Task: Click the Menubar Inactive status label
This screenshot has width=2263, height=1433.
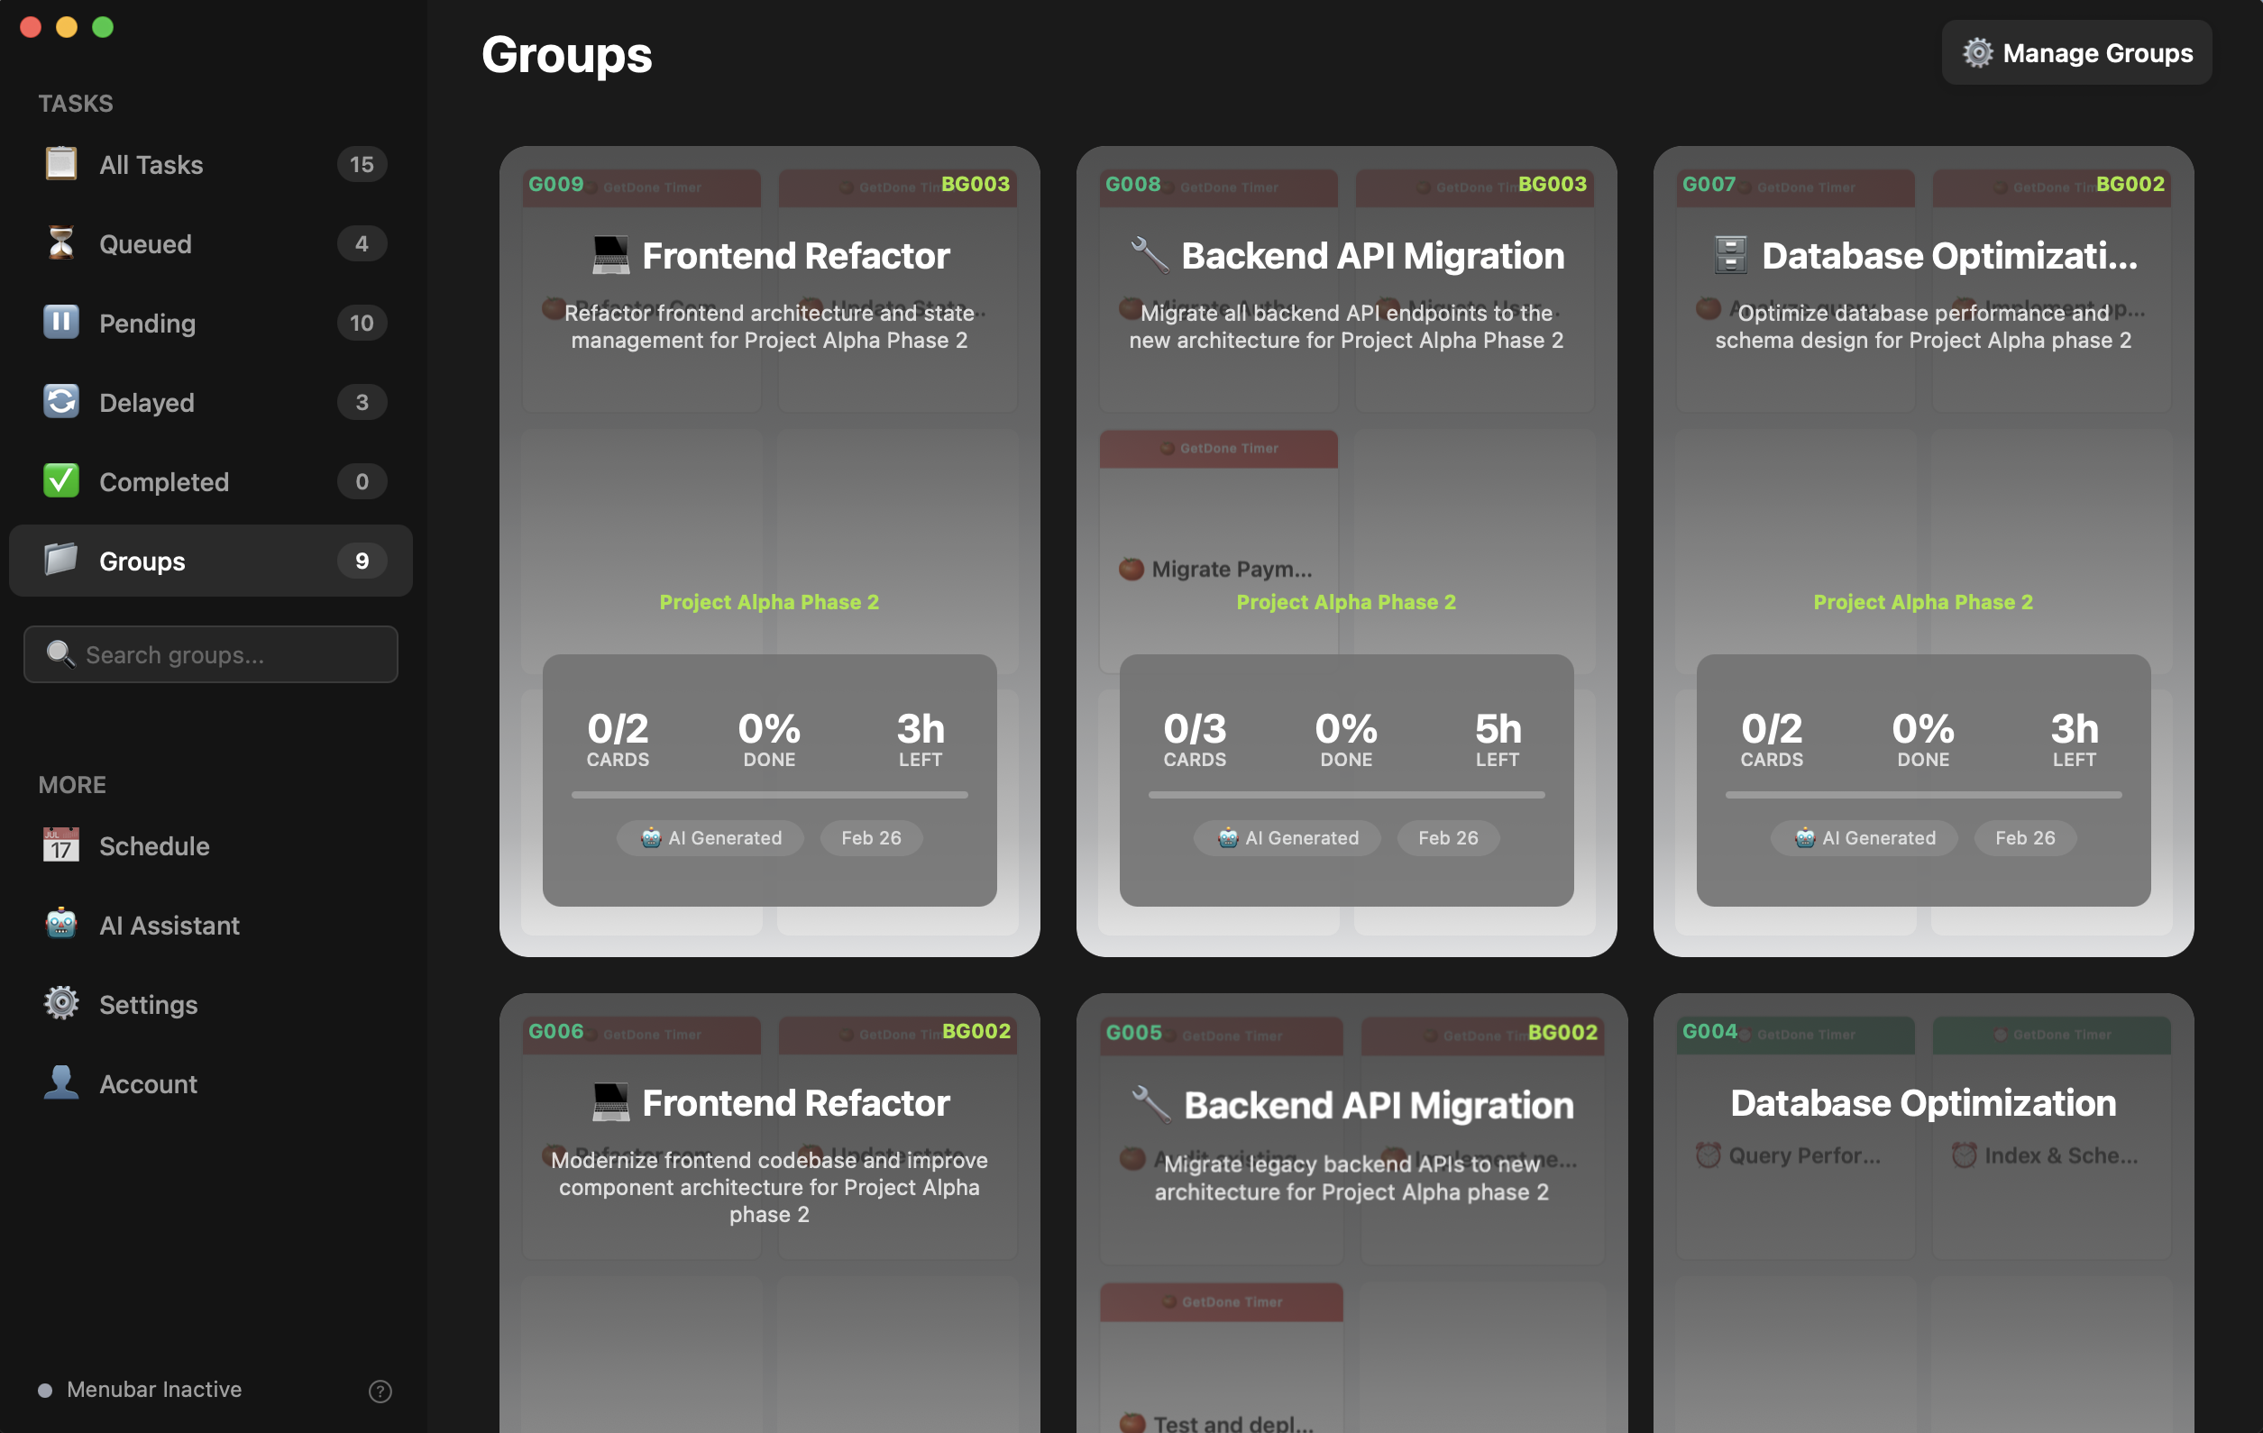Action: click(154, 1389)
